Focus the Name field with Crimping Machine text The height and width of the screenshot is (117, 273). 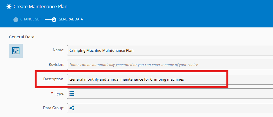(x=168, y=50)
